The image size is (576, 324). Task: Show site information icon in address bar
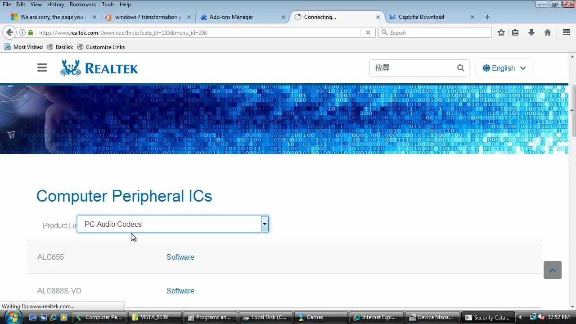tap(22, 32)
